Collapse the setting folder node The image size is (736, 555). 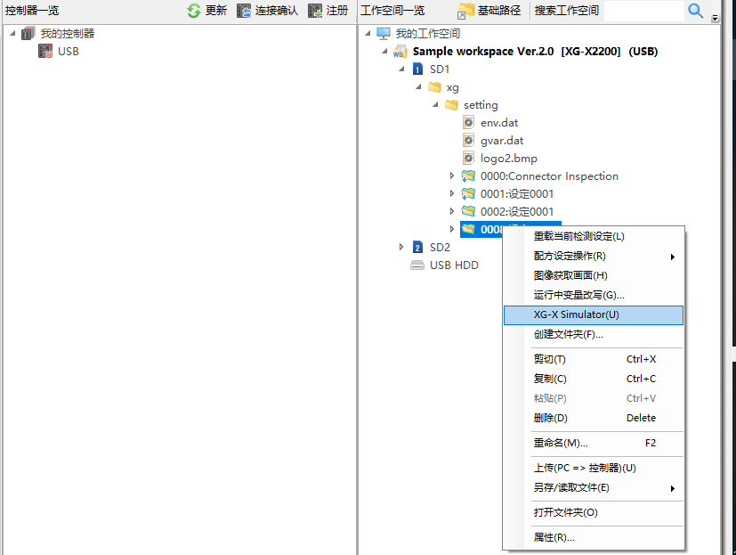point(435,105)
